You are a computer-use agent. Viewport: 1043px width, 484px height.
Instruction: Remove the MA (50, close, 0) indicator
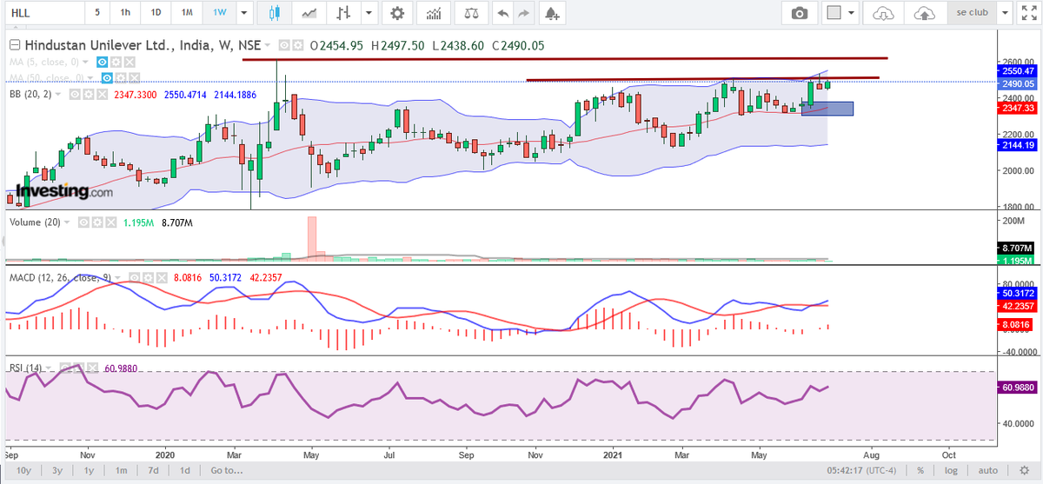pos(134,77)
